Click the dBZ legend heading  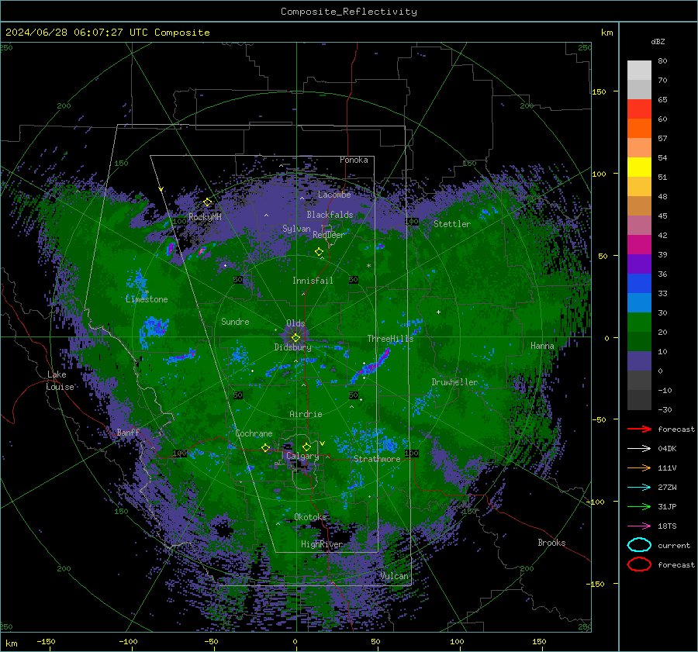658,41
